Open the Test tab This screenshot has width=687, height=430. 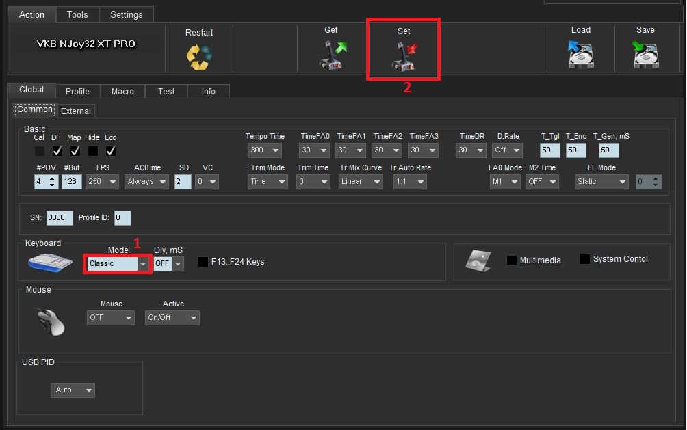point(166,91)
